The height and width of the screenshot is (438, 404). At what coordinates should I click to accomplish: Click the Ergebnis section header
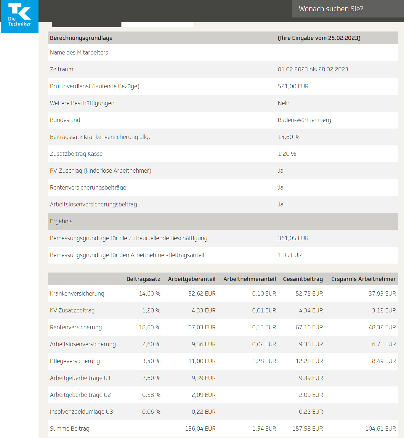(223, 221)
